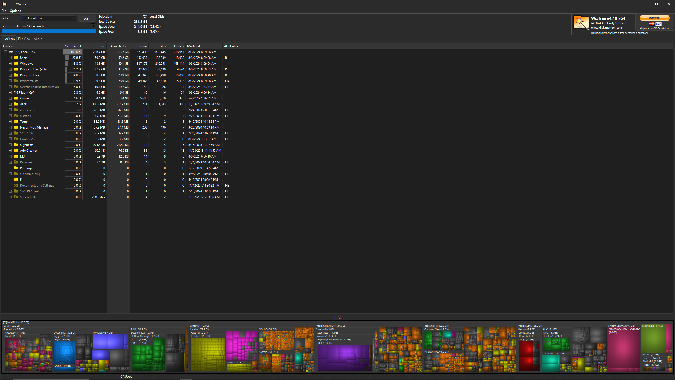Click the Scan button
This screenshot has width=675, height=380.
coord(87,18)
